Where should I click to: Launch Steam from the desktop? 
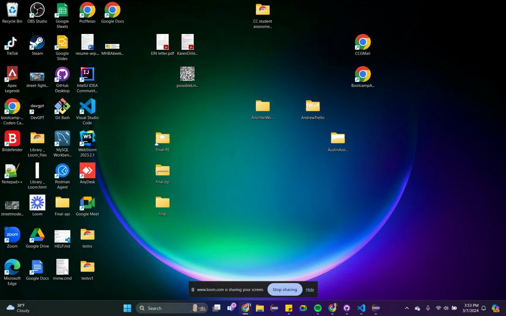click(37, 45)
